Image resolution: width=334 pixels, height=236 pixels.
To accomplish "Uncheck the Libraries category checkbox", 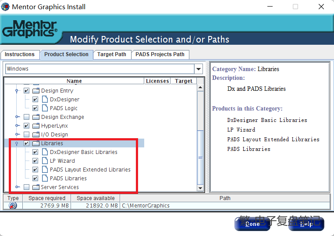I will tap(26, 143).
